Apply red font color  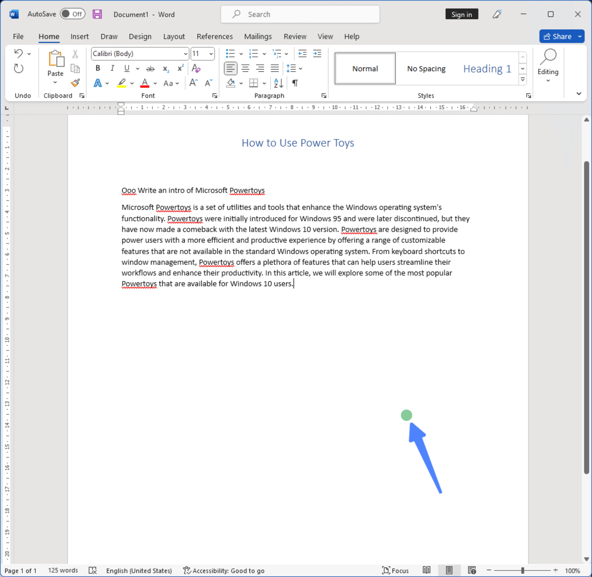pyautogui.click(x=145, y=83)
